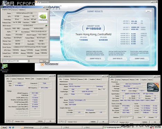Switch to the Sensors tab in GPU-Z
The image size is (162, 129).
coord(15,10)
